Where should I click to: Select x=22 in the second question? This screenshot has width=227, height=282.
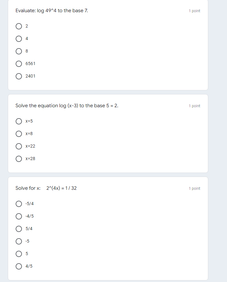(19, 146)
